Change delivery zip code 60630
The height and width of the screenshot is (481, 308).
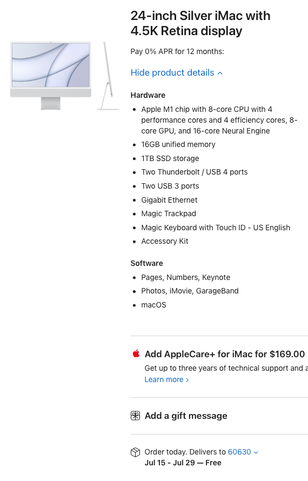click(239, 452)
